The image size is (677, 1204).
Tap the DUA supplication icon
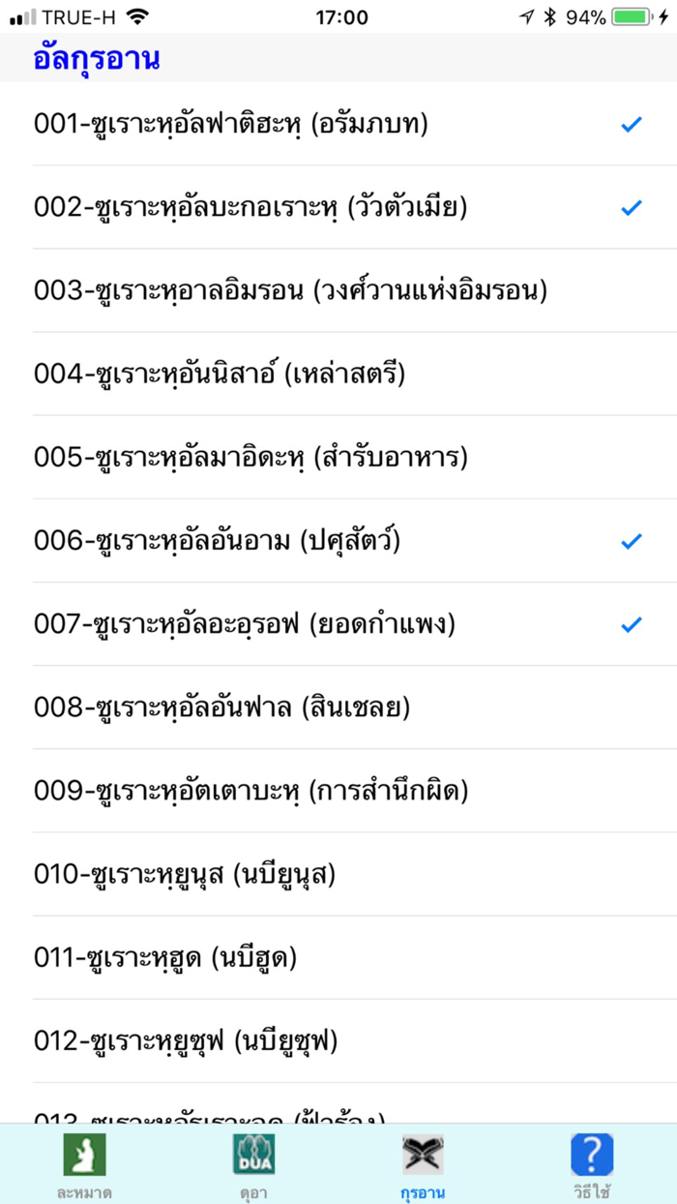(253, 1154)
